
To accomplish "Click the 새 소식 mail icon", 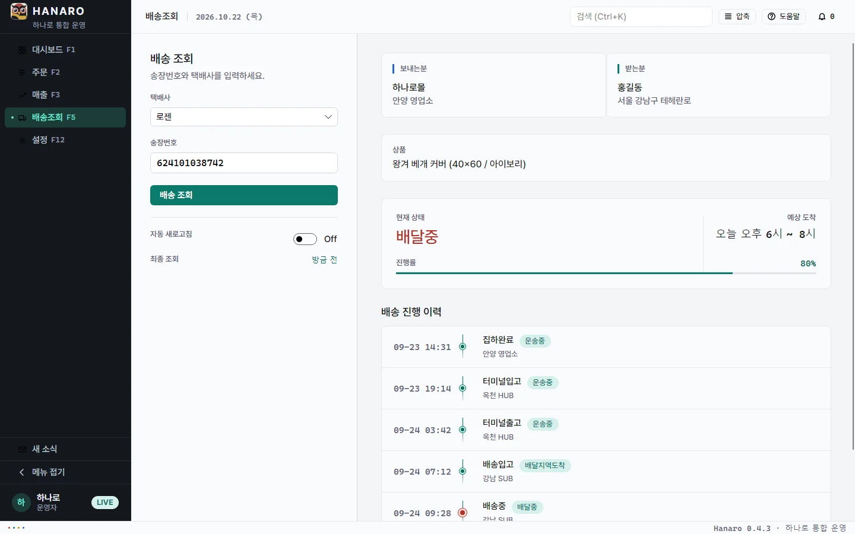I will point(22,449).
